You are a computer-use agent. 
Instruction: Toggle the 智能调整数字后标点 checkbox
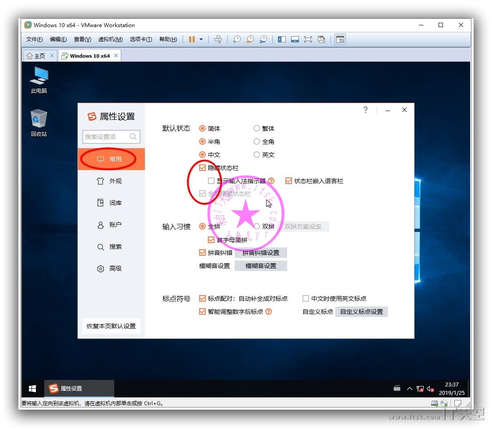click(x=202, y=311)
